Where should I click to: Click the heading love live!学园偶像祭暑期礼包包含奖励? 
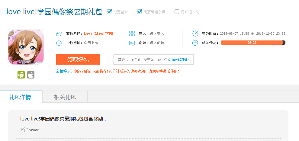[x=63, y=119]
